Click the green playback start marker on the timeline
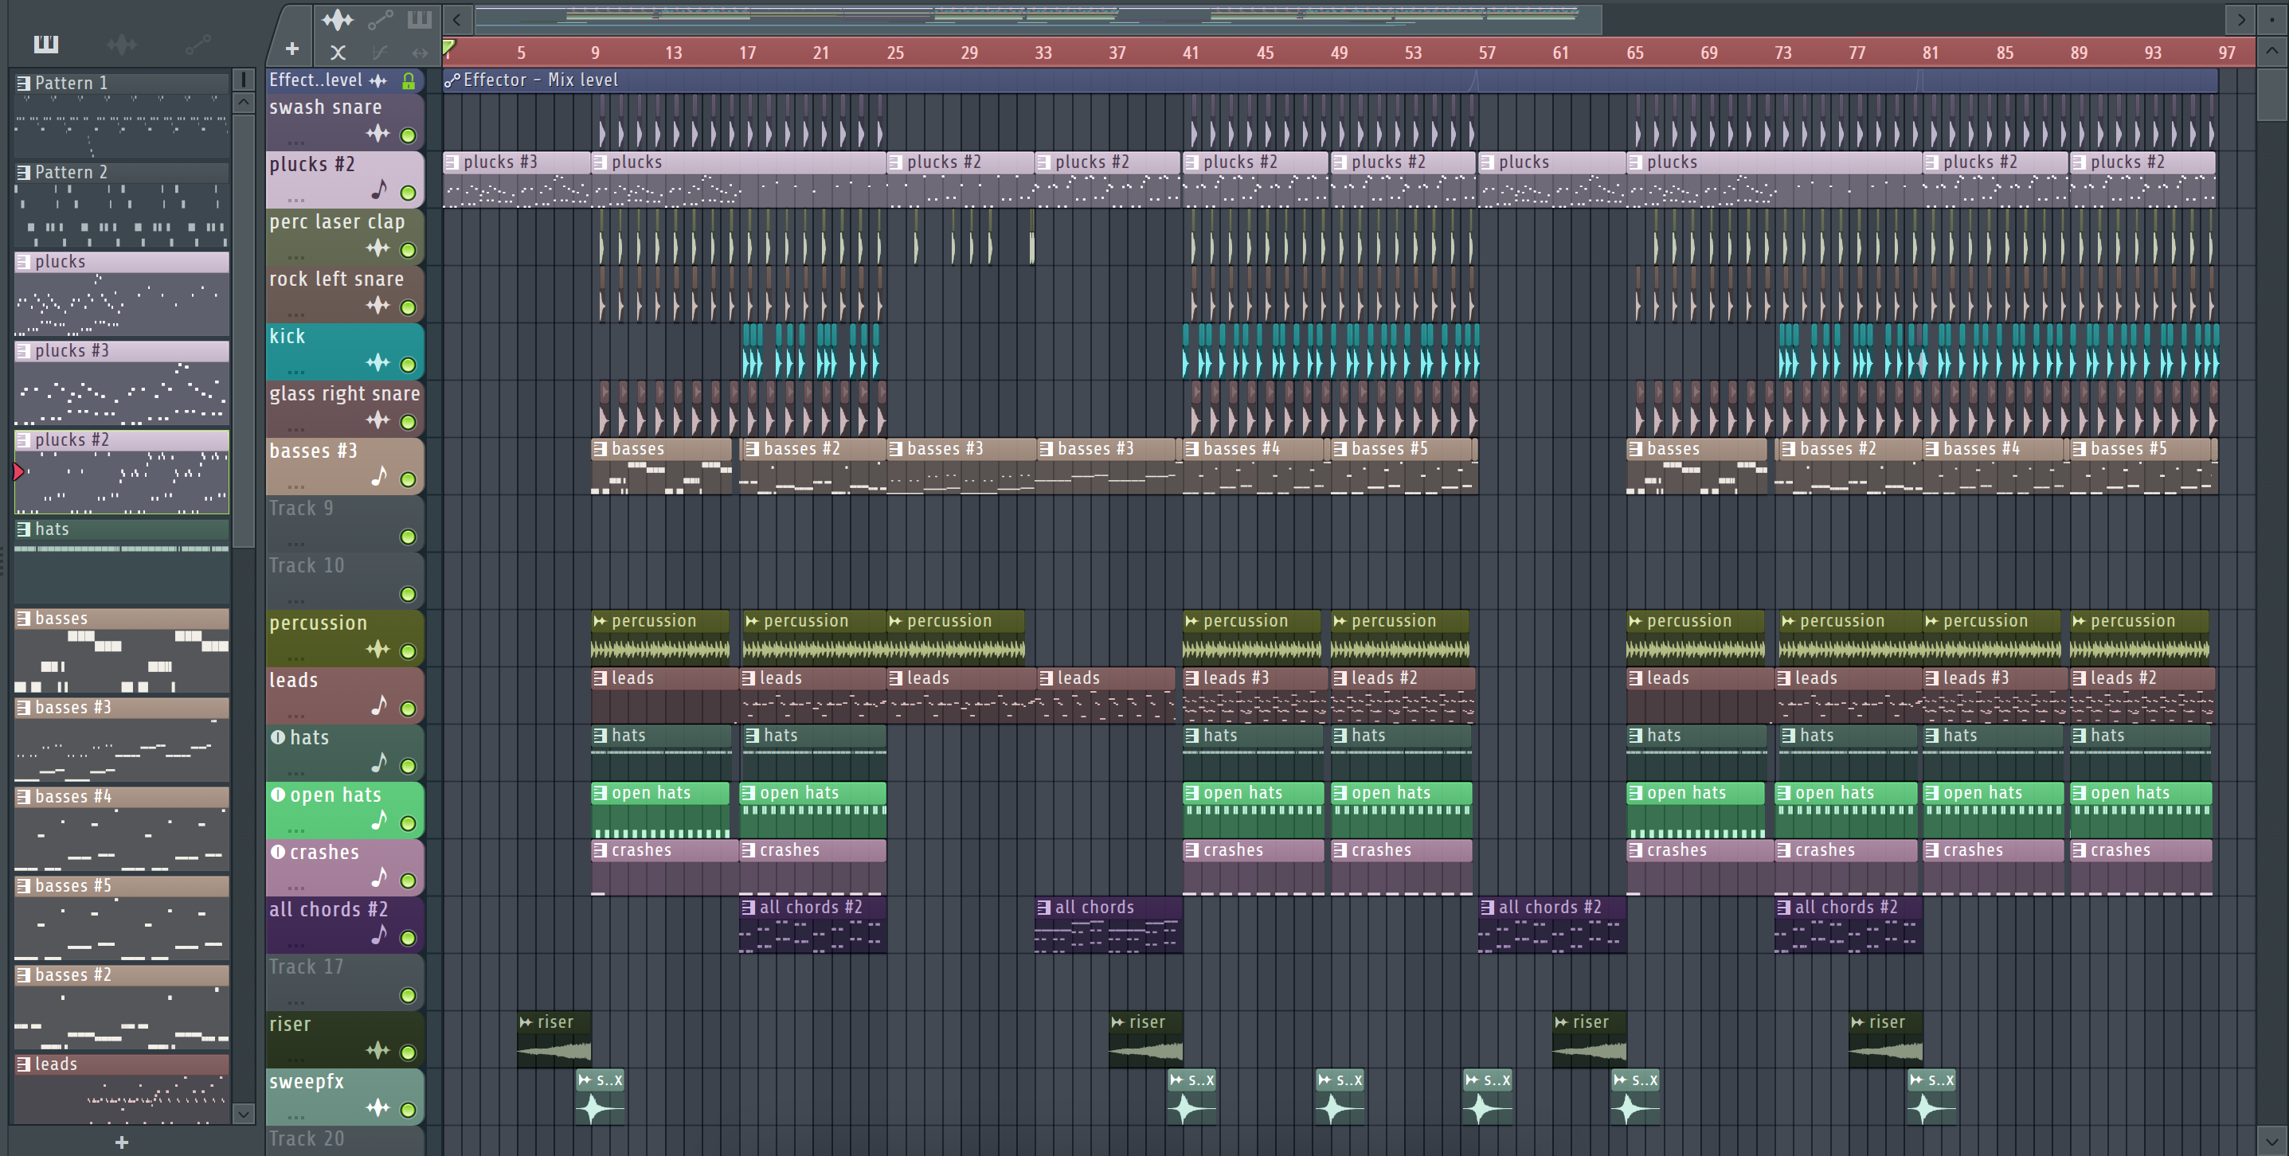The height and width of the screenshot is (1156, 2289). [x=450, y=46]
